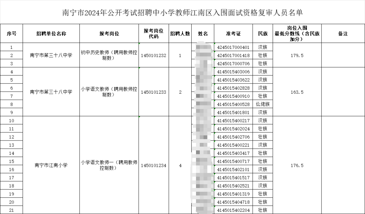Click position code 1450101232

[154, 55]
